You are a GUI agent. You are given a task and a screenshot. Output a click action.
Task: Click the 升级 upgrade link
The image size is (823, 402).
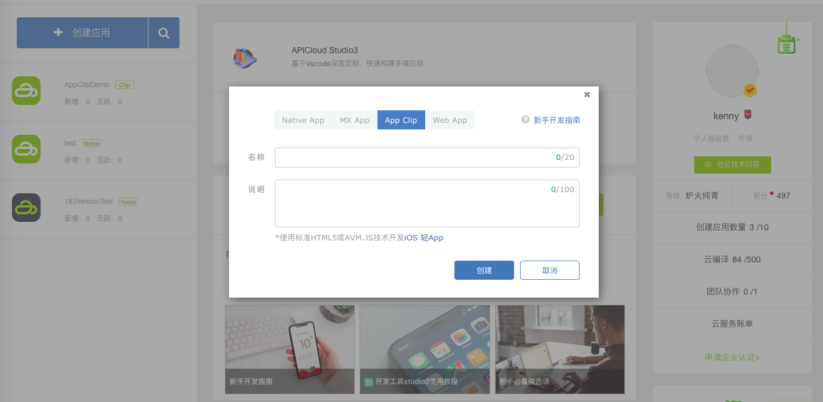[x=745, y=138]
